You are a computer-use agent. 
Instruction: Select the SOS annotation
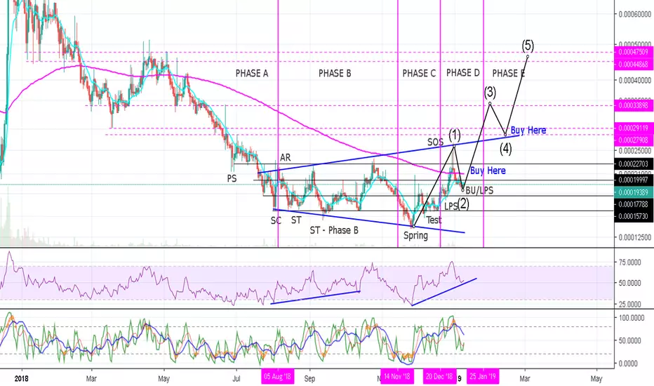click(x=436, y=142)
